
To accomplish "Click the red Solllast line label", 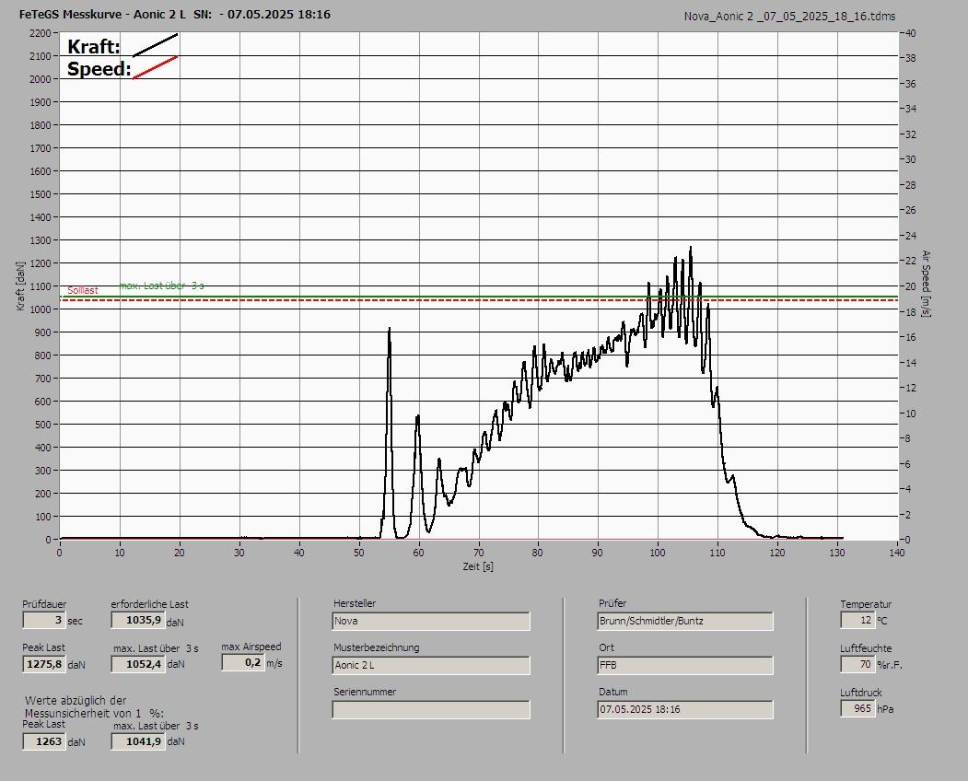I will tap(83, 290).
